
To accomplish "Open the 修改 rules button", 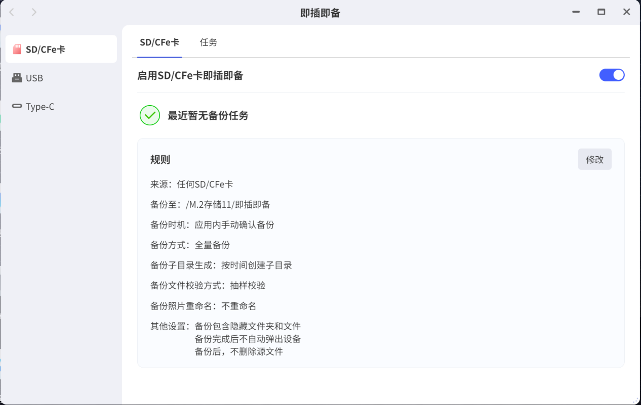I will (594, 159).
